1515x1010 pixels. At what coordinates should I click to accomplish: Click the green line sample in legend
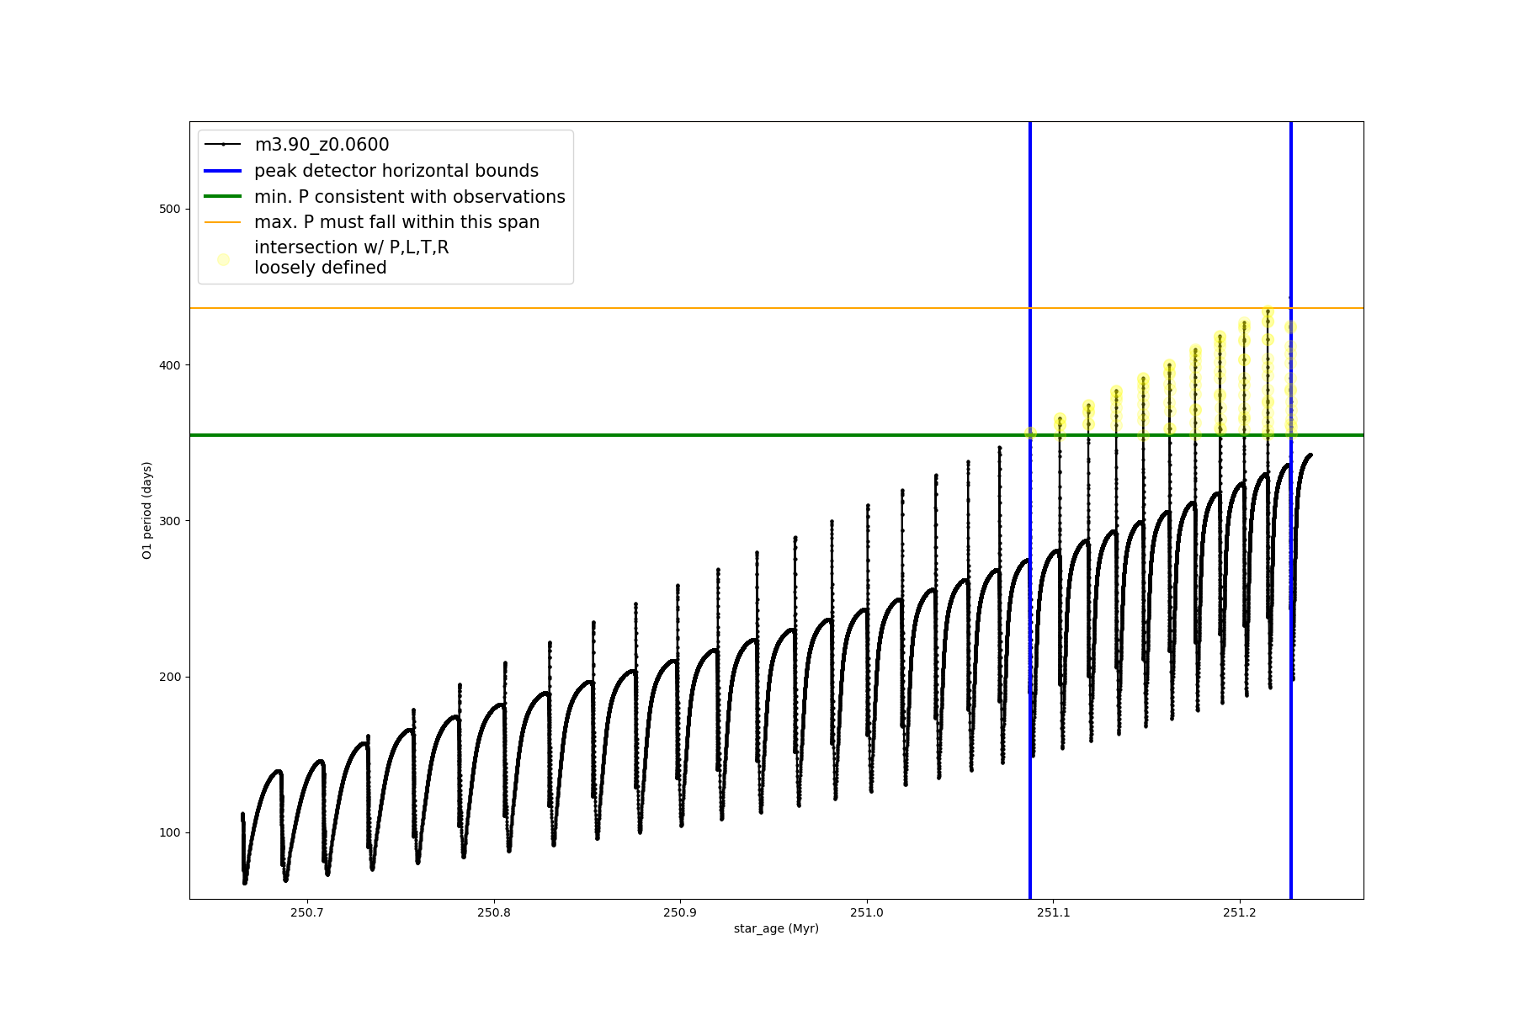(x=223, y=197)
